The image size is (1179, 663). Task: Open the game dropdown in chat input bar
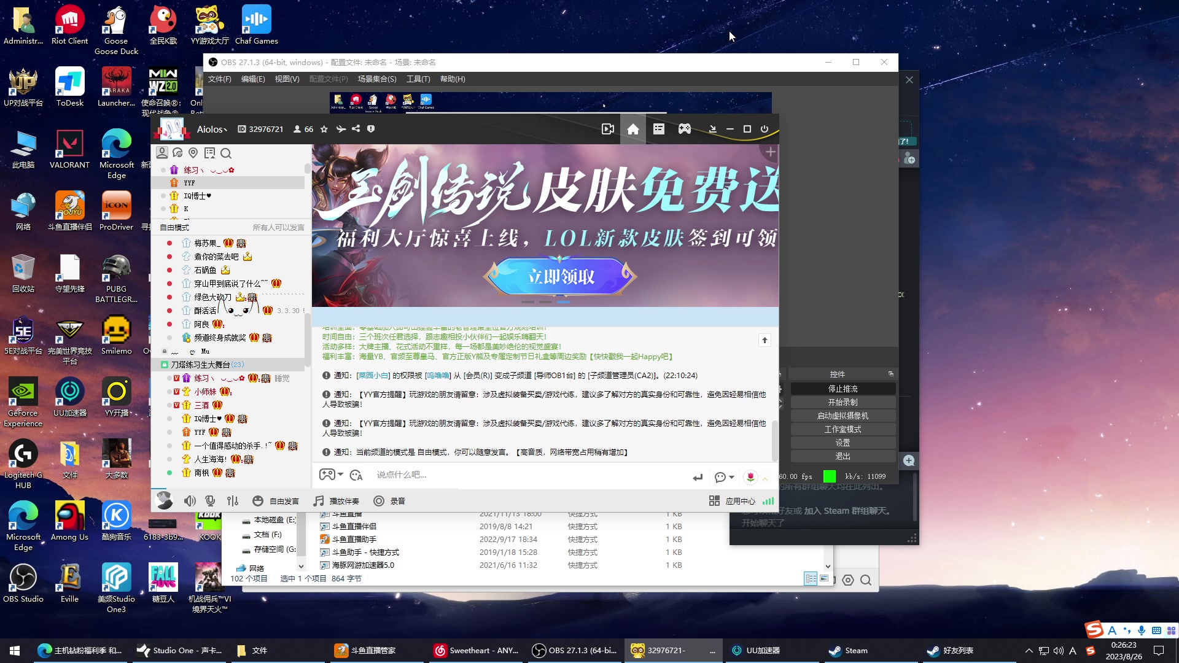click(x=331, y=475)
